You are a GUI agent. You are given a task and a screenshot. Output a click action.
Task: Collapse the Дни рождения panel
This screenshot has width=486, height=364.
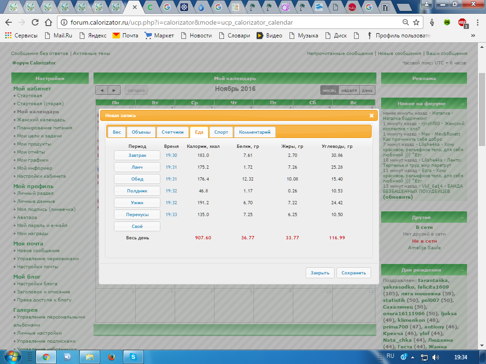pyautogui.click(x=462, y=270)
